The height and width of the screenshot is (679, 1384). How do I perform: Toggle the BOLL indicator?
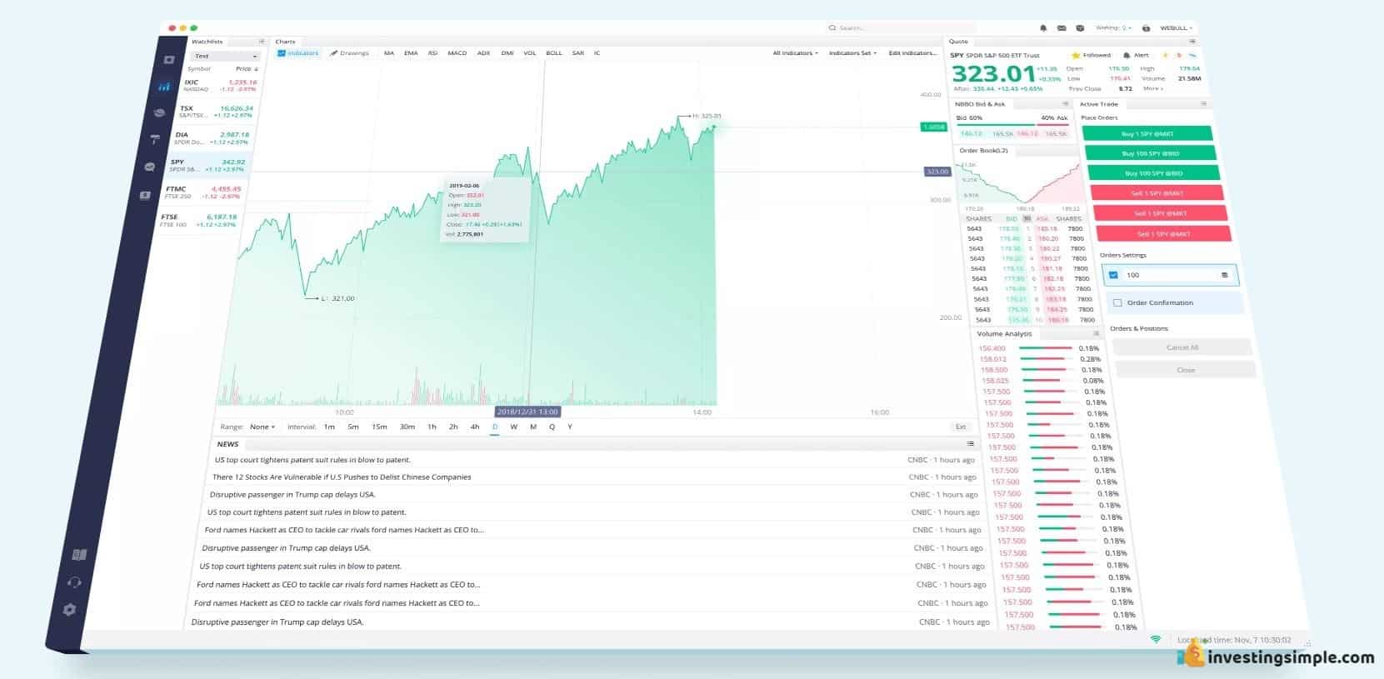click(x=554, y=53)
